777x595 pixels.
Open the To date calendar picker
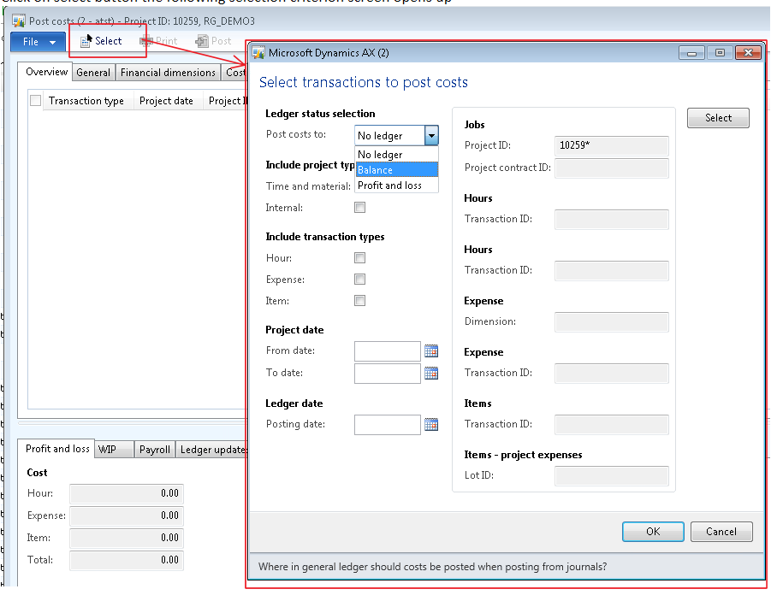[431, 374]
